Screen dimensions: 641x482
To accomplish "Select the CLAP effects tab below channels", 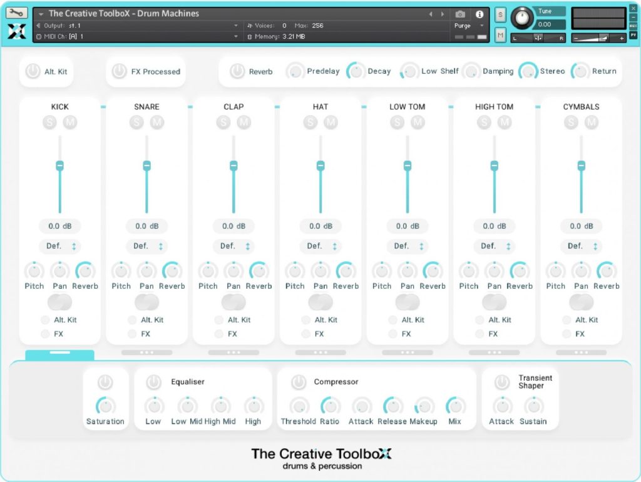I will pyautogui.click(x=233, y=352).
